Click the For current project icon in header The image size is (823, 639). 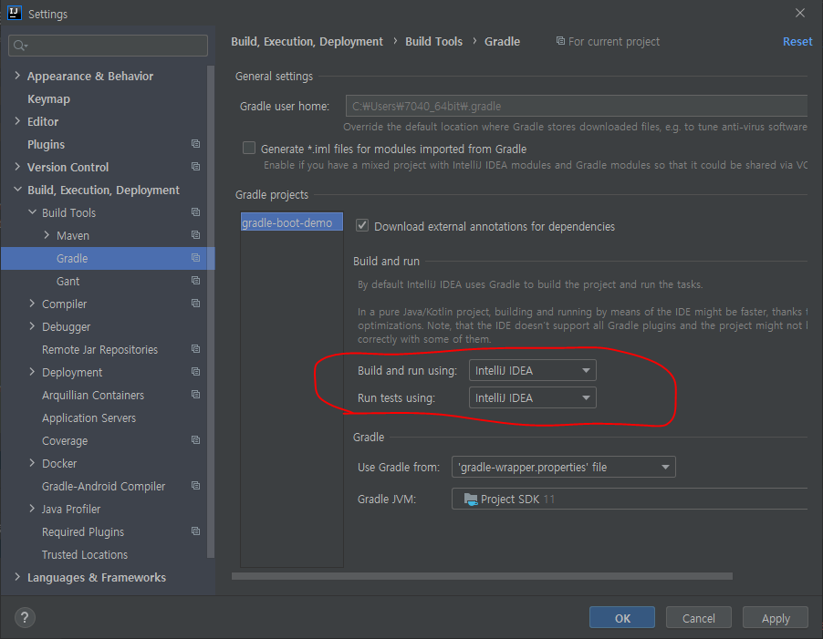click(x=560, y=41)
